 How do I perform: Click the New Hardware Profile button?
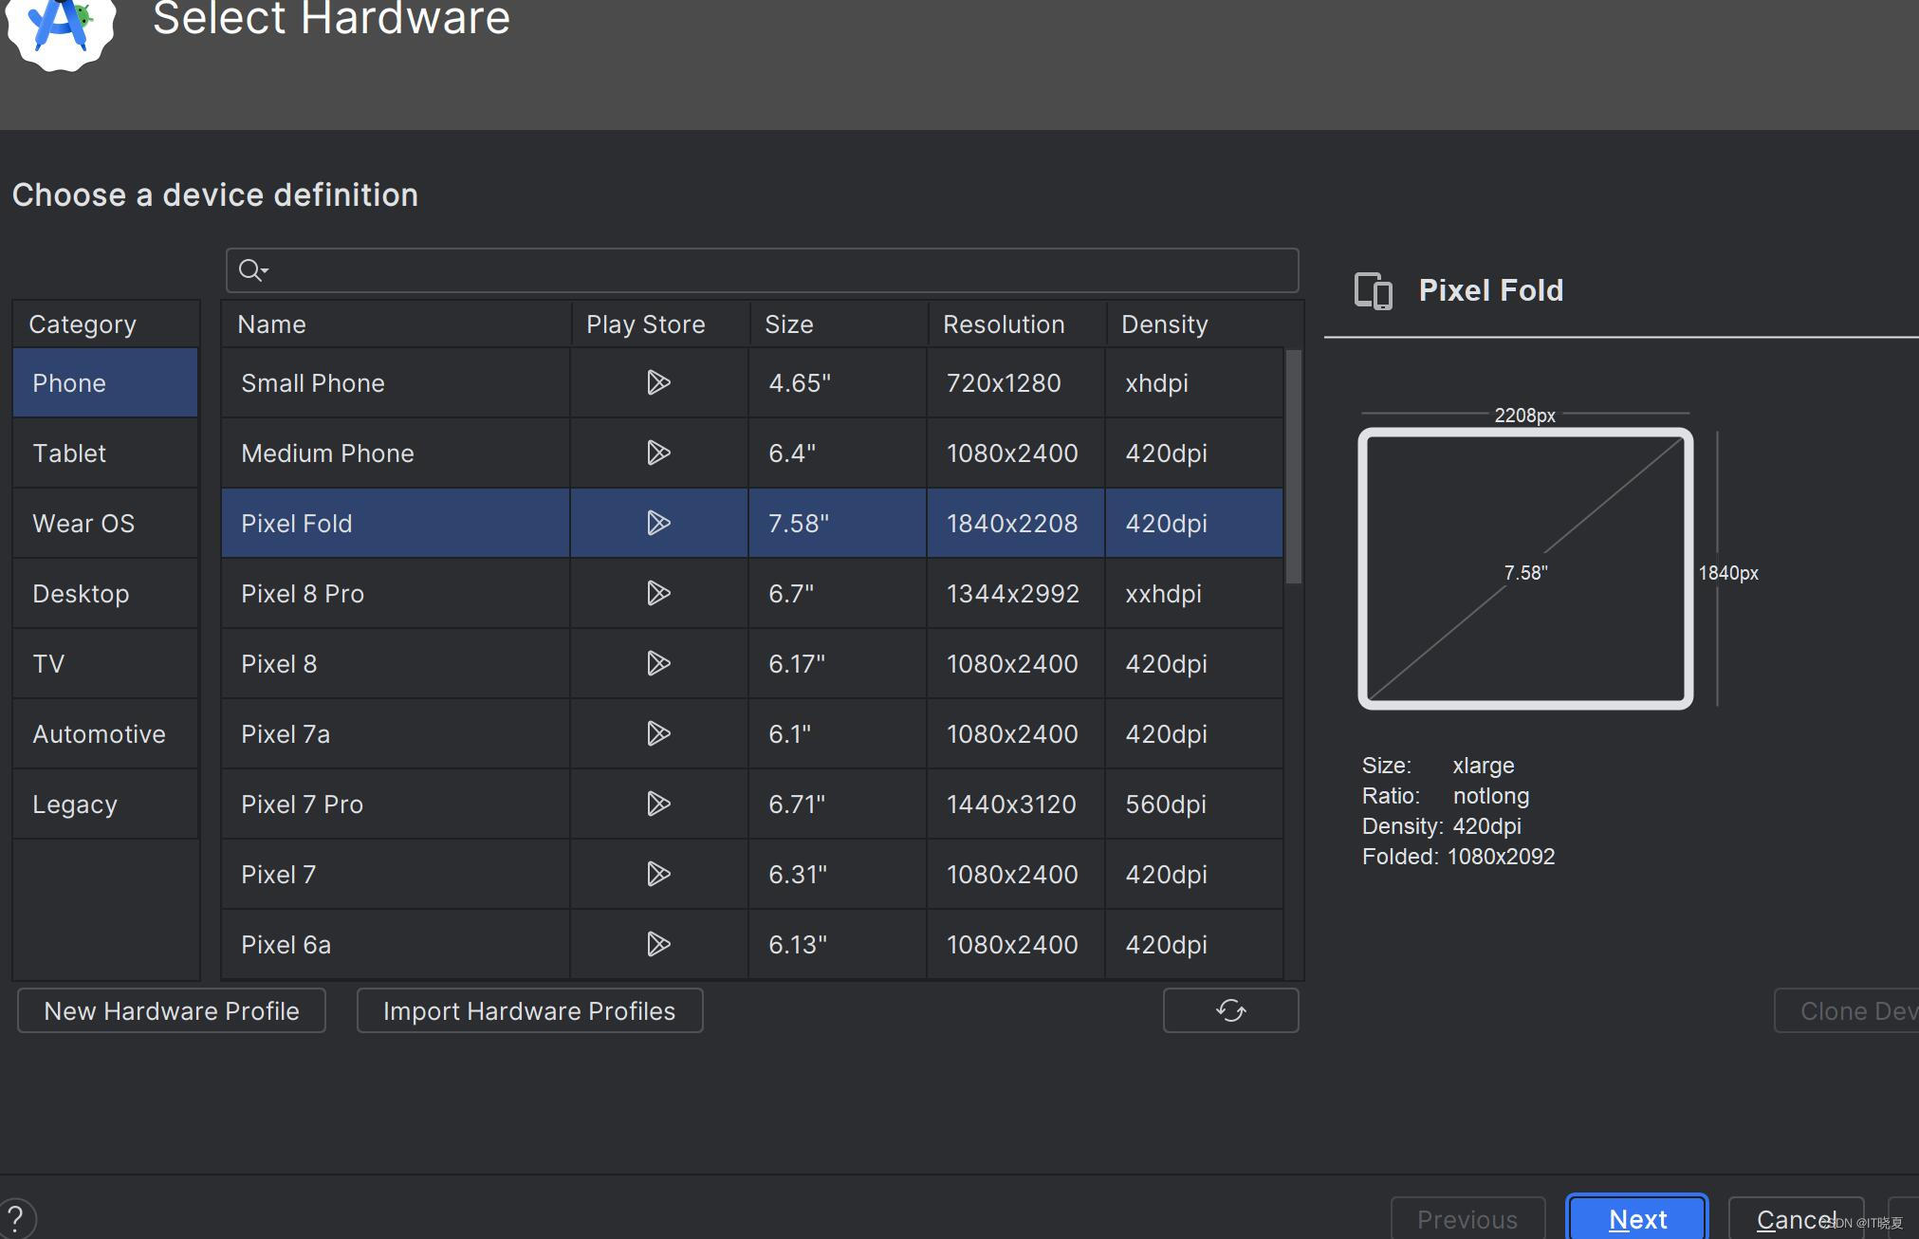pyautogui.click(x=172, y=1011)
